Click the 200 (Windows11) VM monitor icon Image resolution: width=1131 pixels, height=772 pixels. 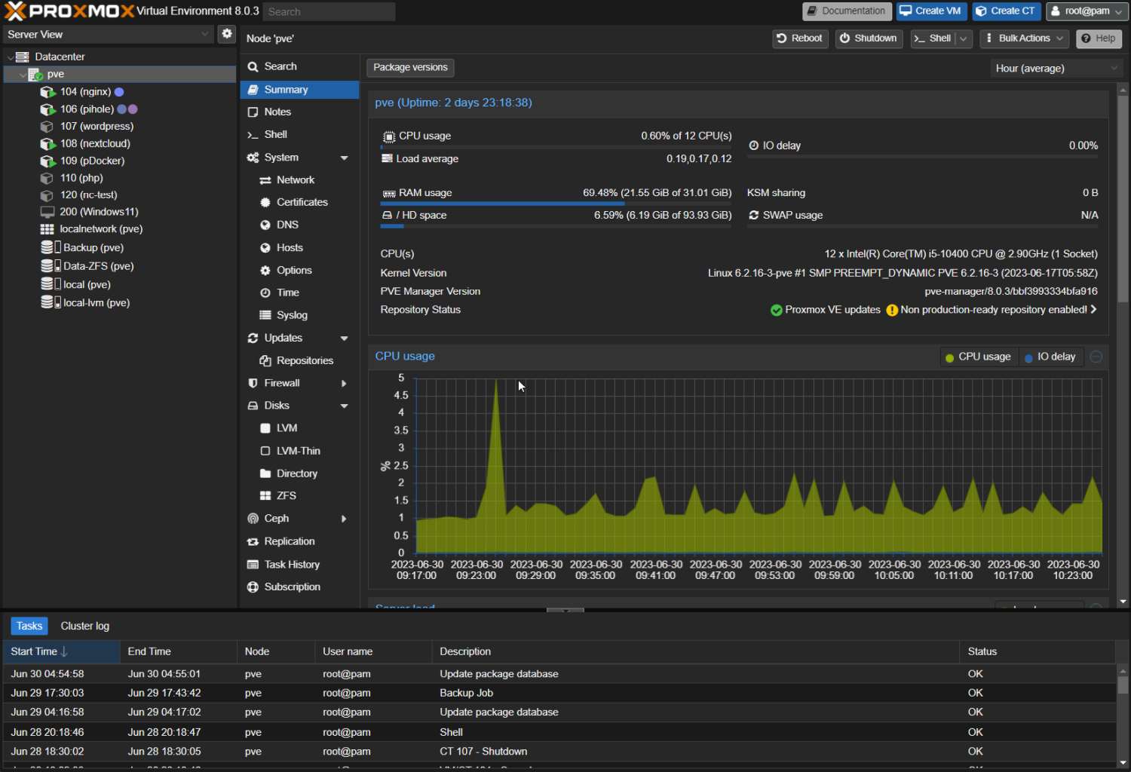coord(47,213)
